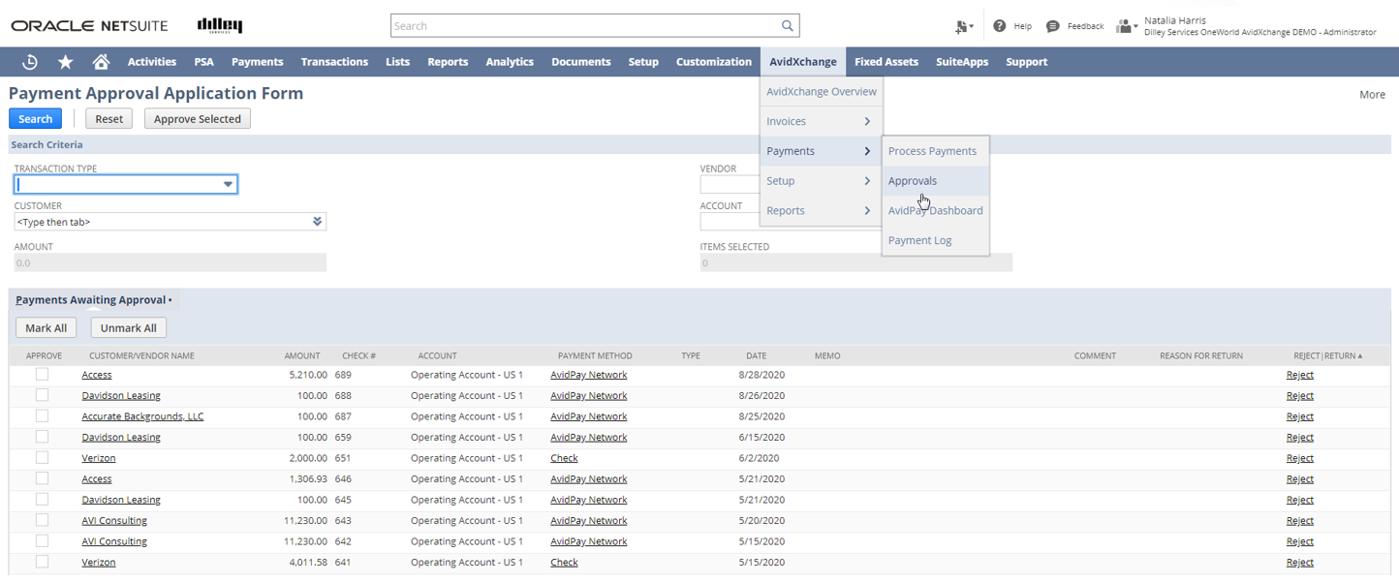Open the More link
This screenshot has width=1399, height=583.
click(x=1372, y=95)
